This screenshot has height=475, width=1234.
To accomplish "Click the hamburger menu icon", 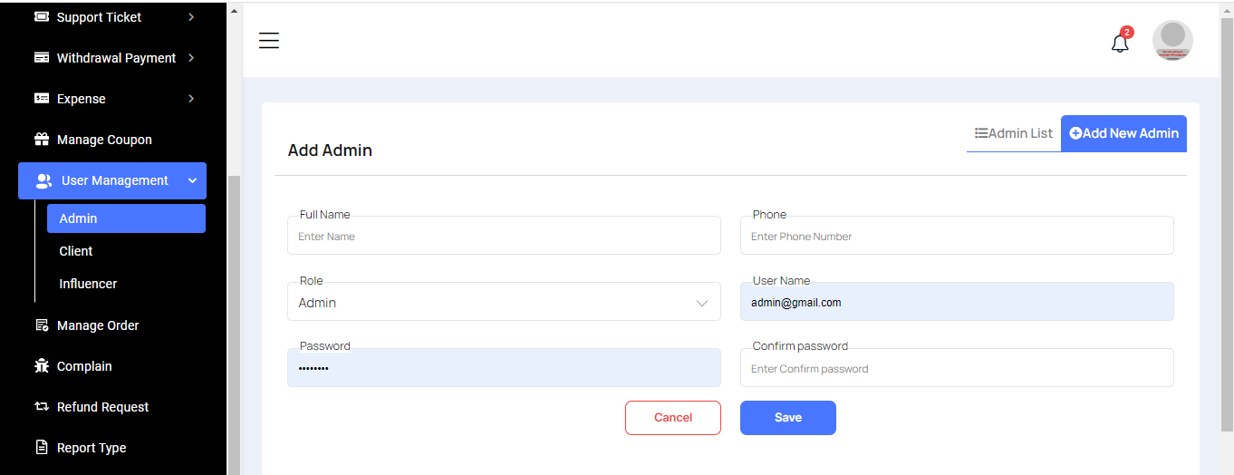I will click(x=269, y=41).
